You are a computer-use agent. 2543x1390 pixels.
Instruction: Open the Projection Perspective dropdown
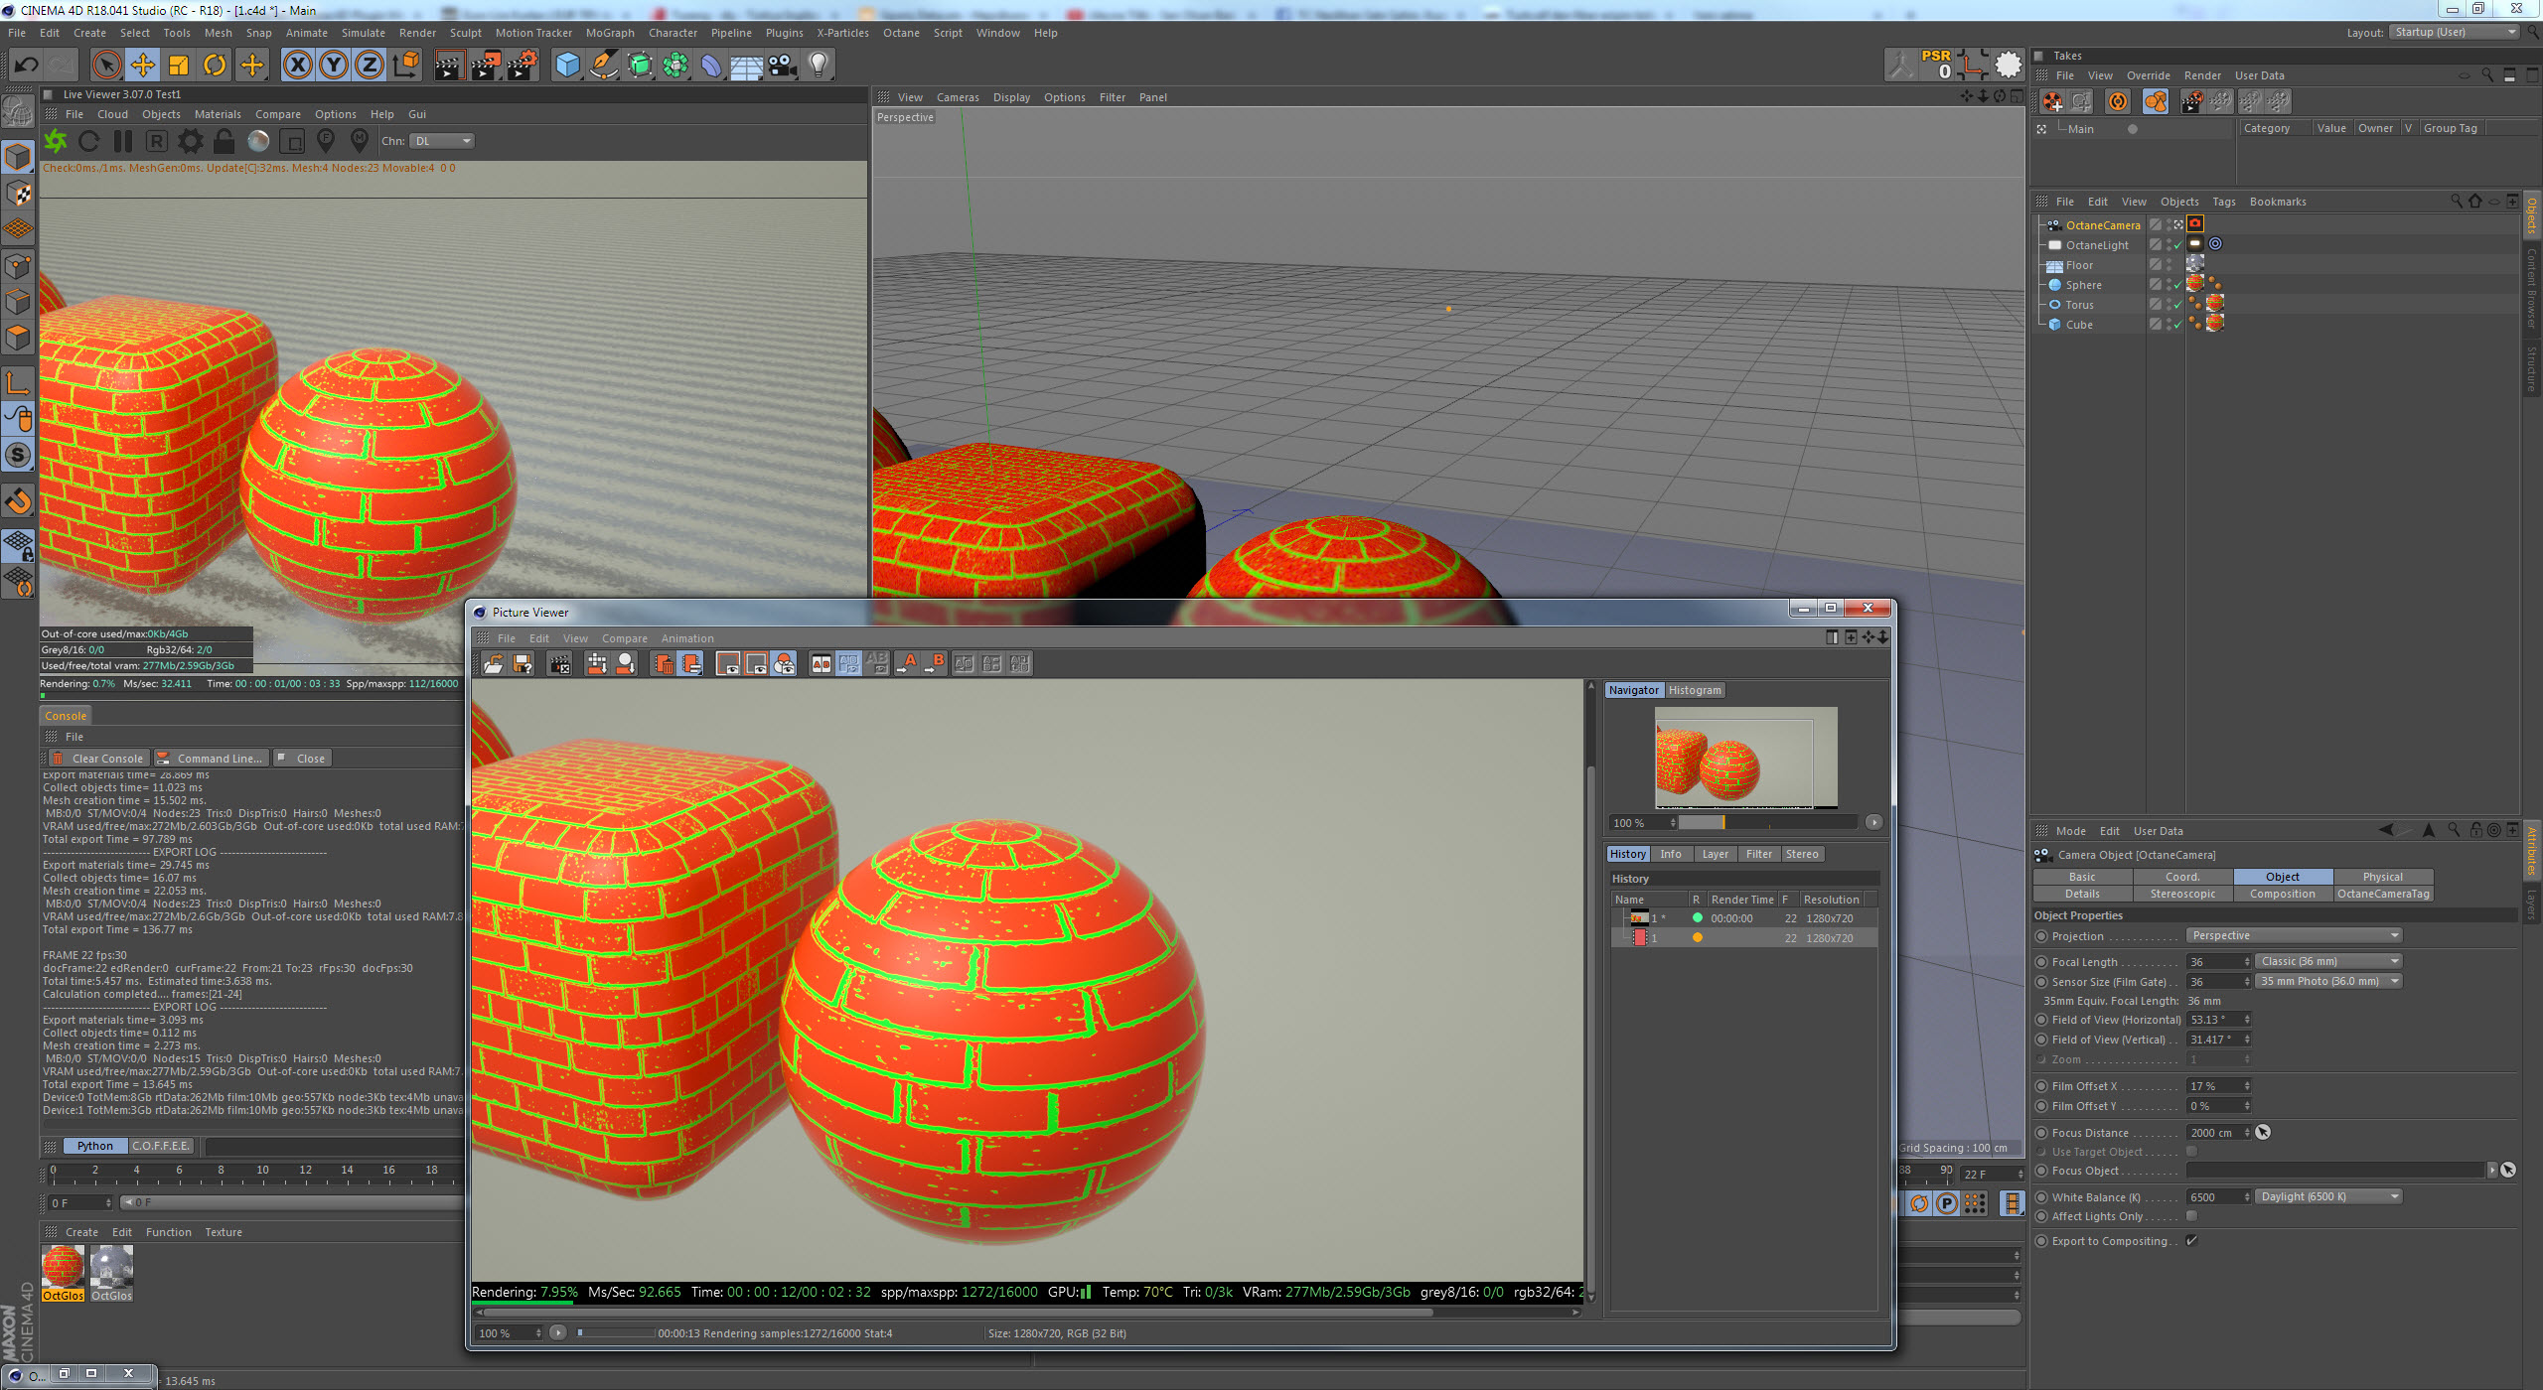point(2294,935)
